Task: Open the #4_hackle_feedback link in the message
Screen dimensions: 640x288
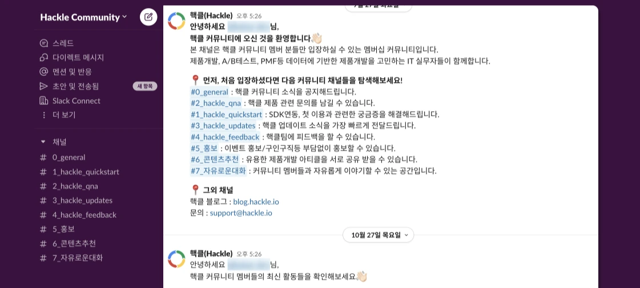Action: coord(225,137)
